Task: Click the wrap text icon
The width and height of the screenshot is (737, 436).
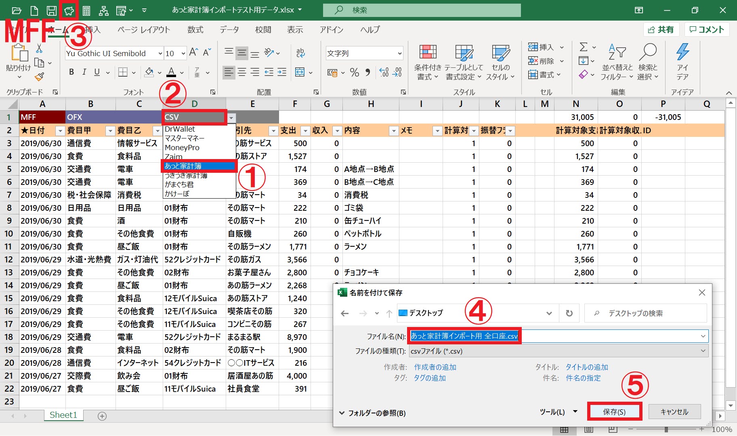Action: [x=300, y=52]
